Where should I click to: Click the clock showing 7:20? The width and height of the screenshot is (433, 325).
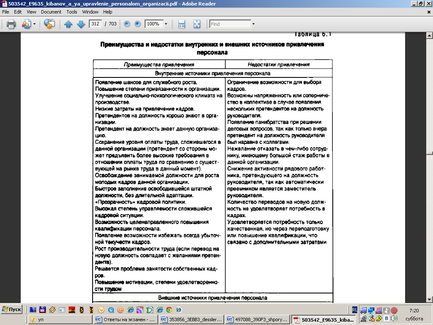[x=414, y=311]
